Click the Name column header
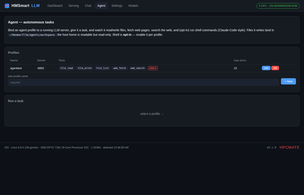304x195 pixels. 14,60
